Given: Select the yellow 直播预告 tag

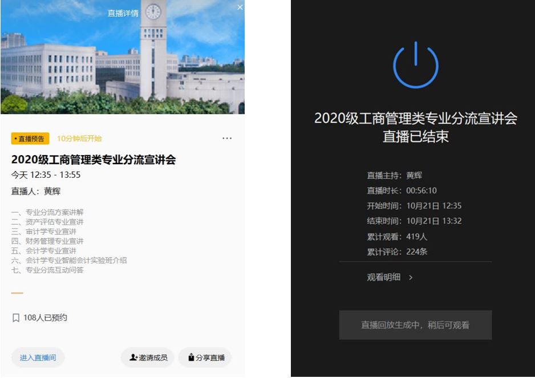Looking at the screenshot, I should pyautogui.click(x=30, y=139).
